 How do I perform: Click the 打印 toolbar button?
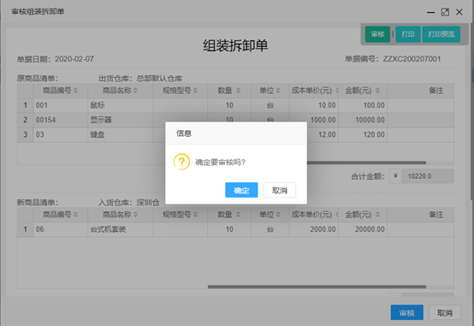click(408, 34)
